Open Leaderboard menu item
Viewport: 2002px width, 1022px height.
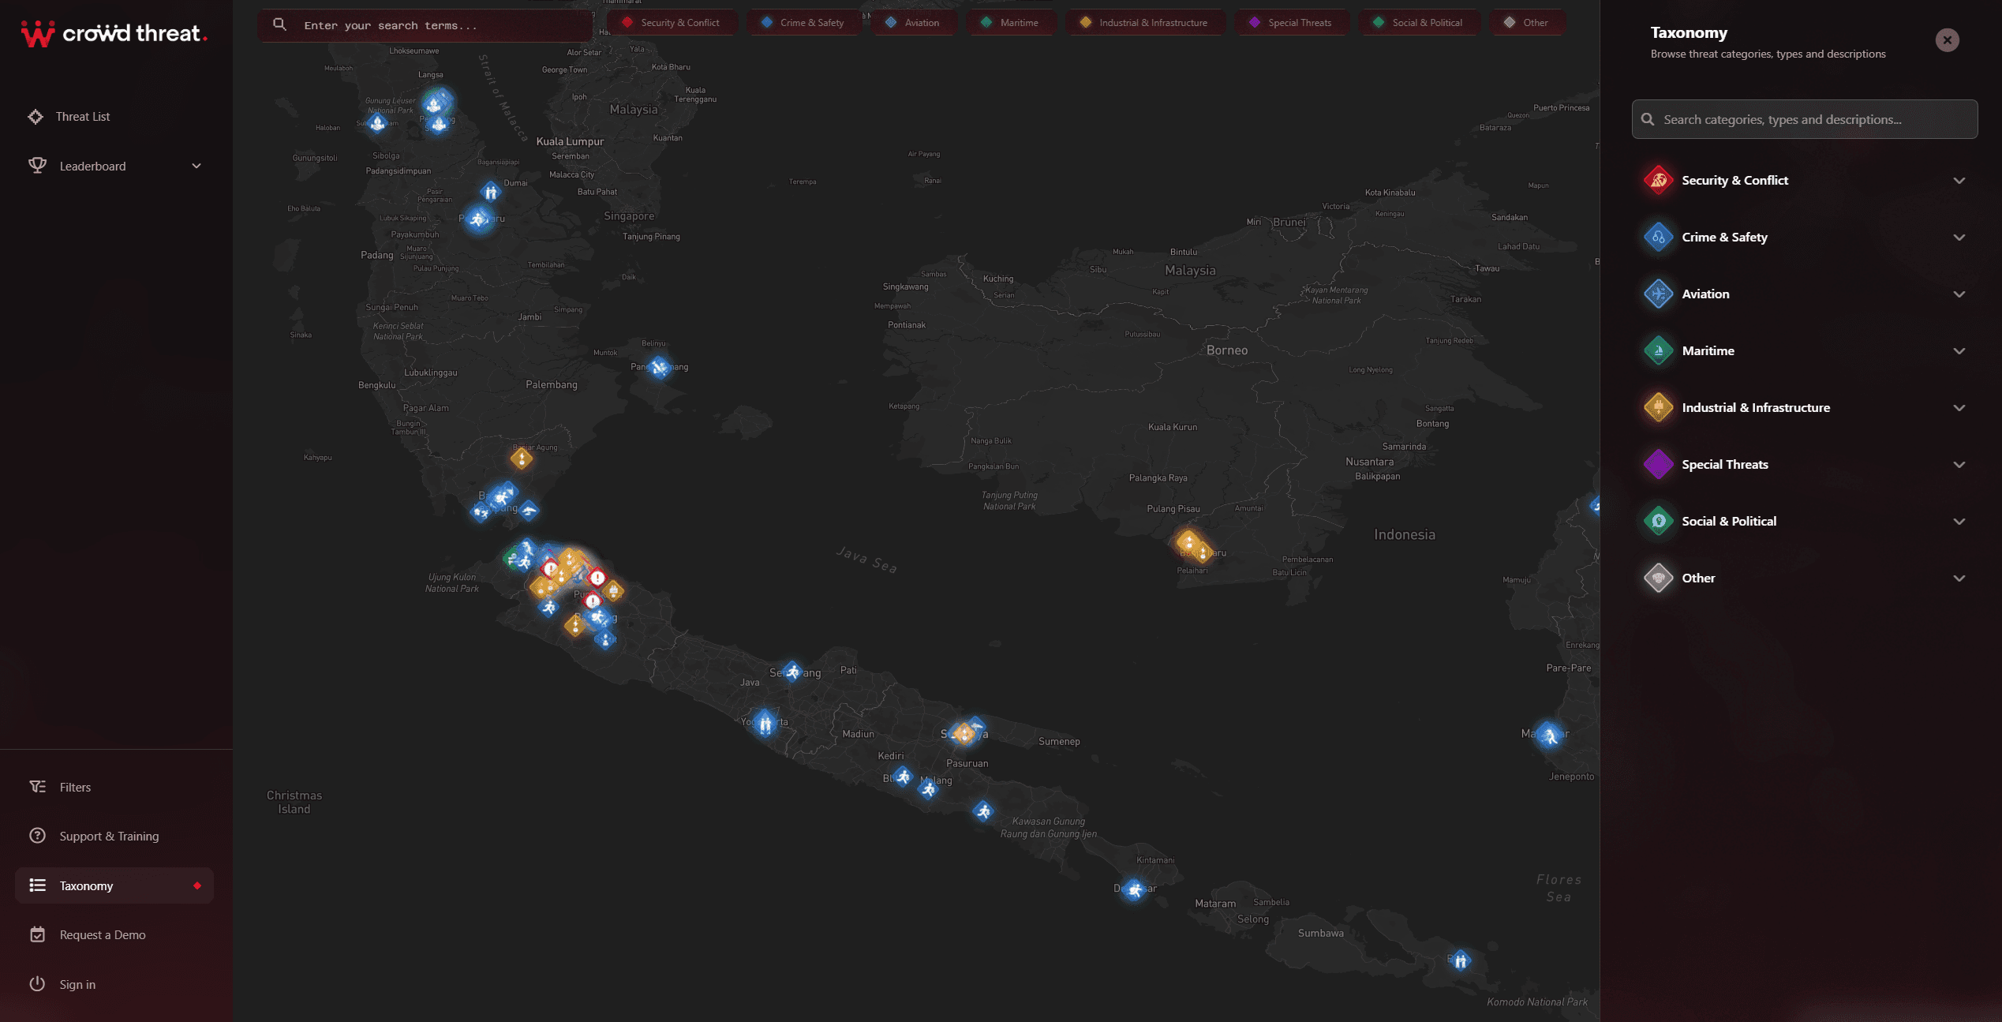pos(114,166)
